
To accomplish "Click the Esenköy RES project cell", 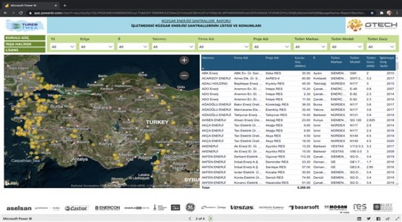I will coord(276,110).
